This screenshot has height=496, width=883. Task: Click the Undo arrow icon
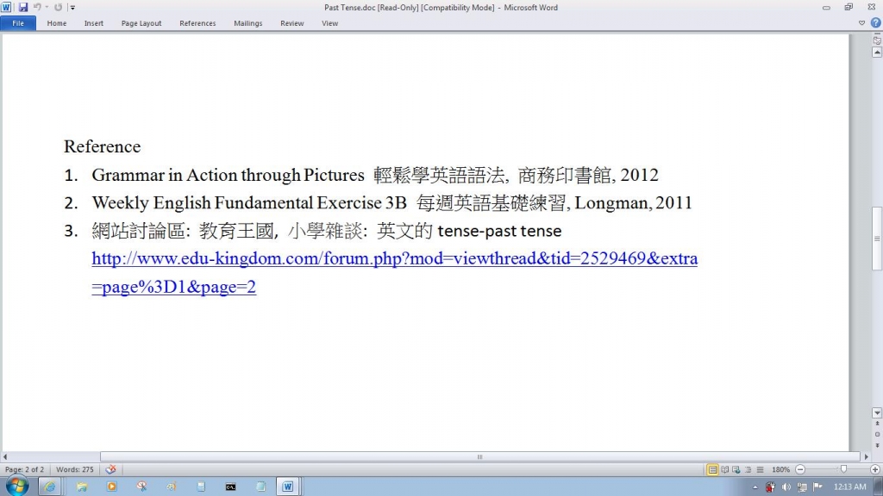coord(37,8)
